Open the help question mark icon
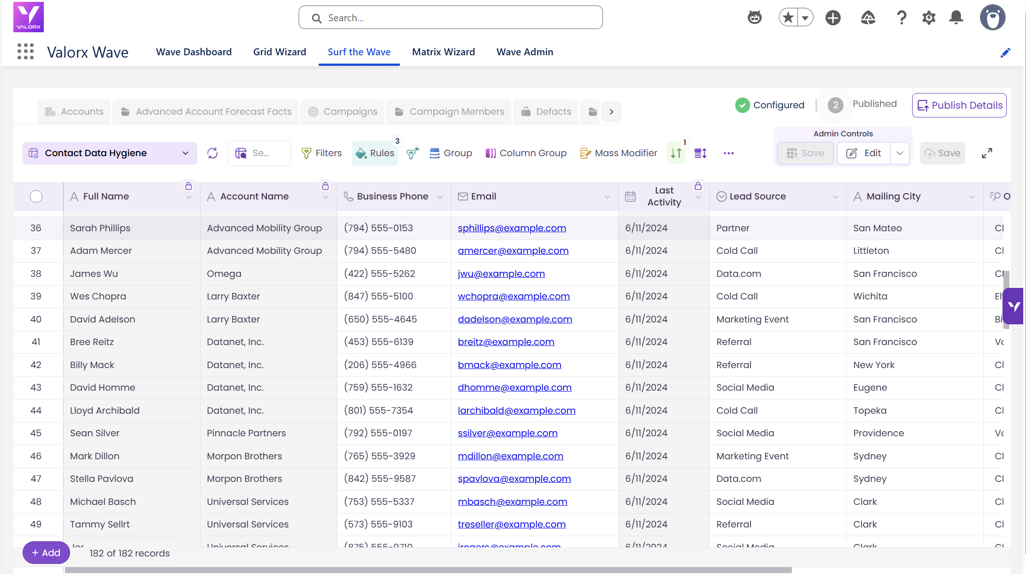This screenshot has width=1026, height=574. 902,18
